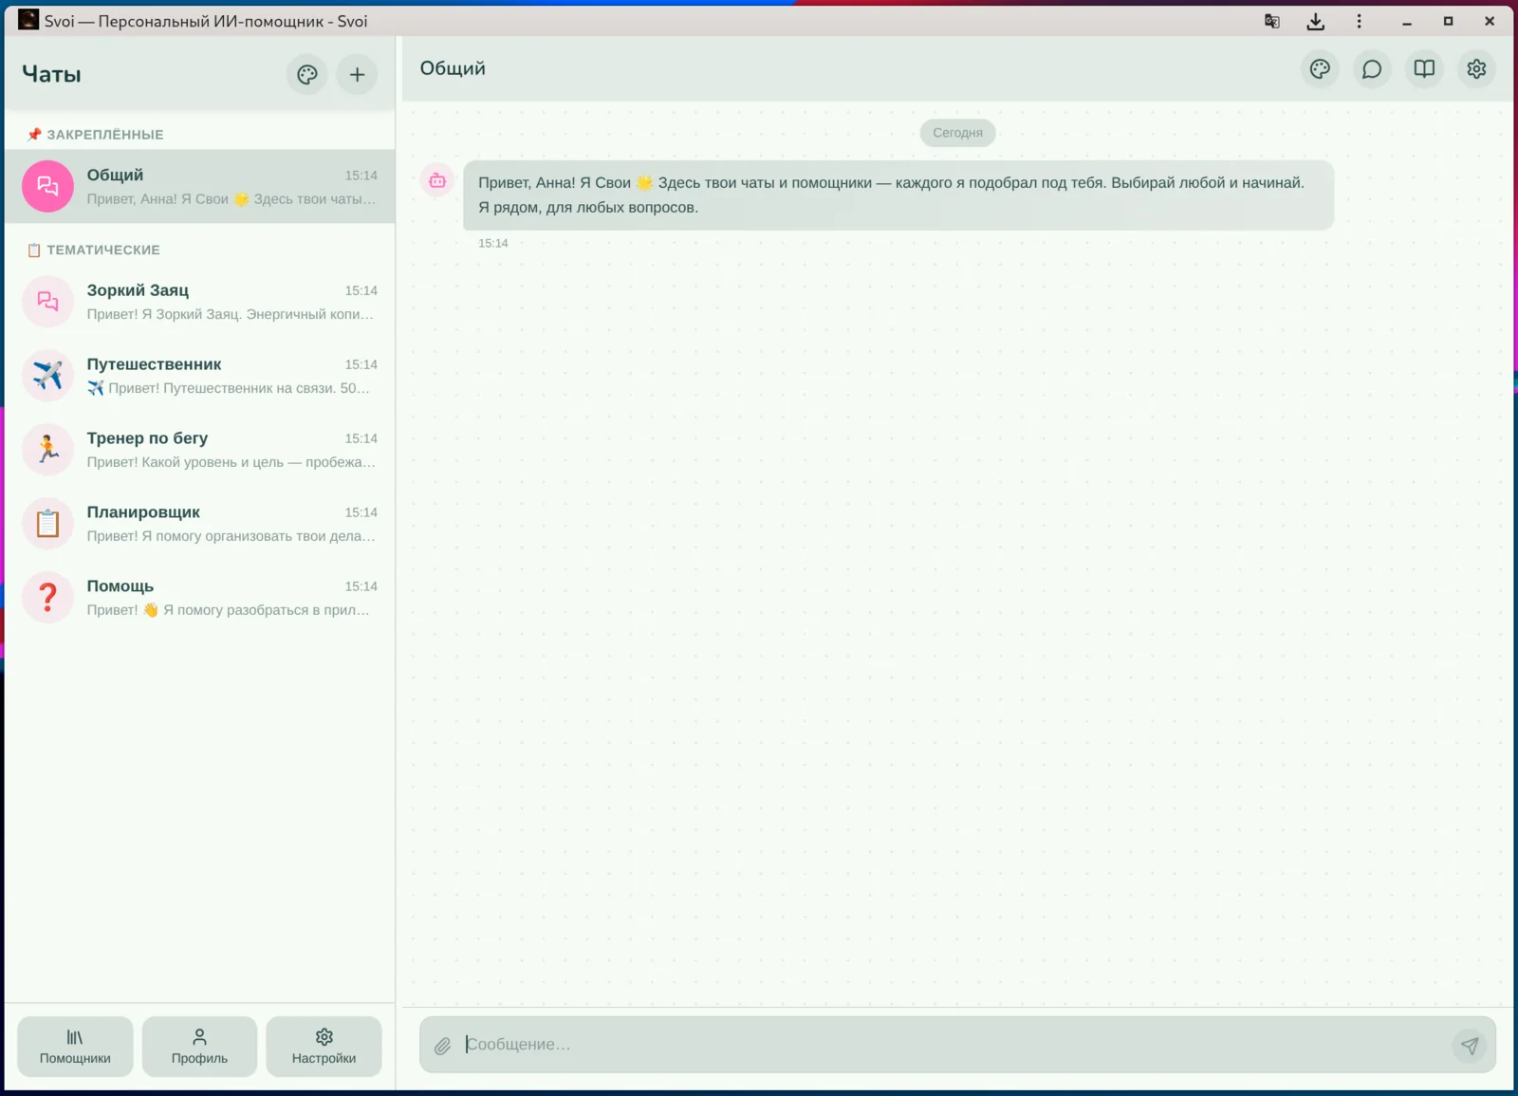Open chat settings gear in header
This screenshot has height=1096, width=1518.
[1476, 69]
